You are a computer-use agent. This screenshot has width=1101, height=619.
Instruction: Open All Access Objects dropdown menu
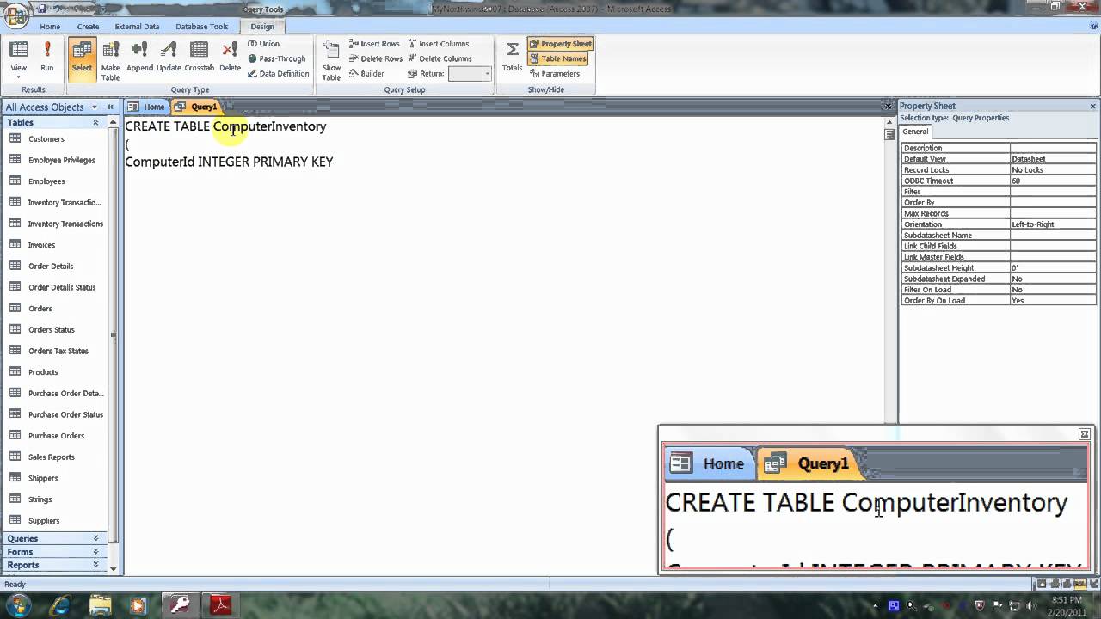pyautogui.click(x=95, y=107)
